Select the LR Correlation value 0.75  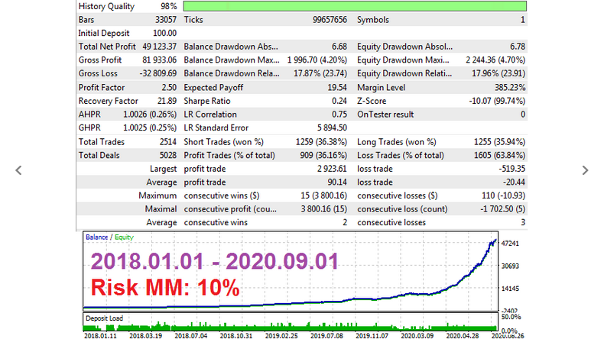coord(339,115)
